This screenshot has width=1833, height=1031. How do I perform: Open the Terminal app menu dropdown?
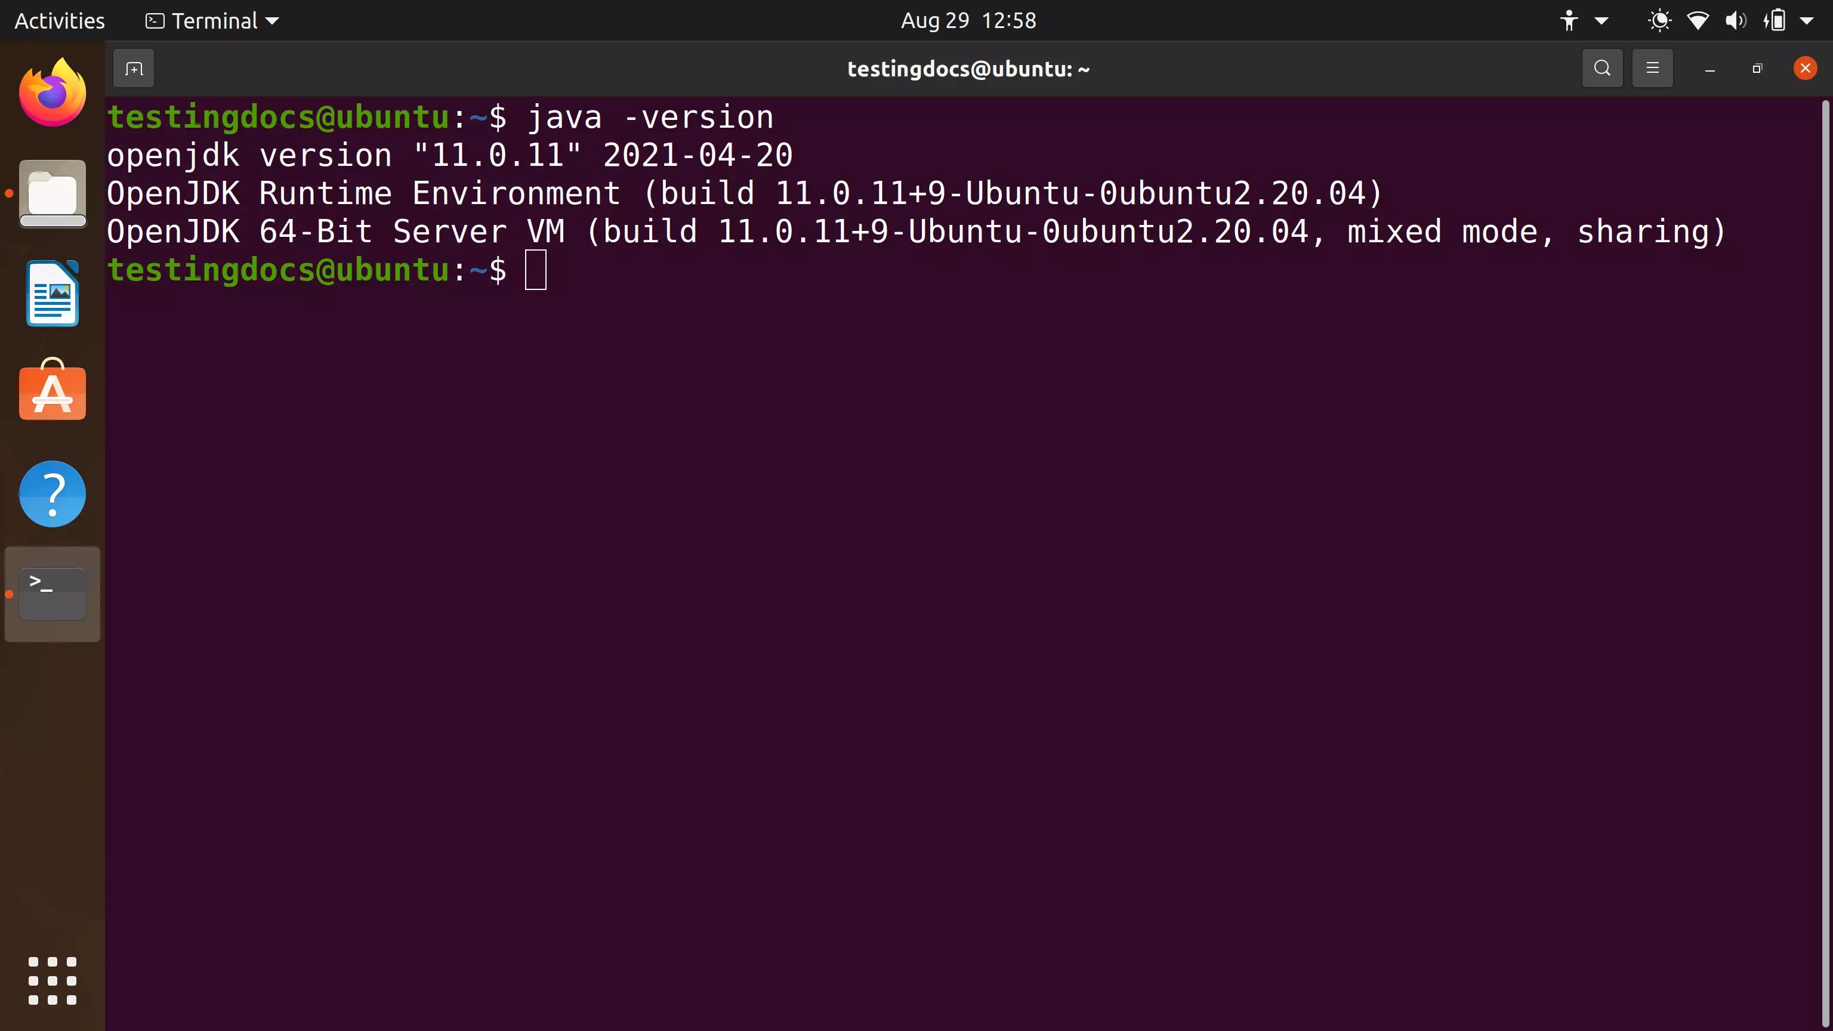[212, 20]
